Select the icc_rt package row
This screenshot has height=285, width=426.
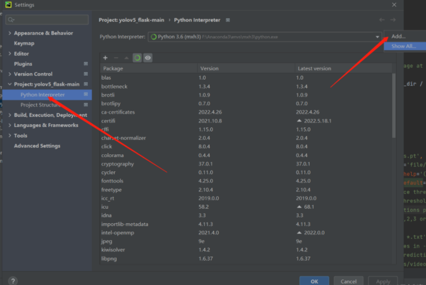click(246, 198)
